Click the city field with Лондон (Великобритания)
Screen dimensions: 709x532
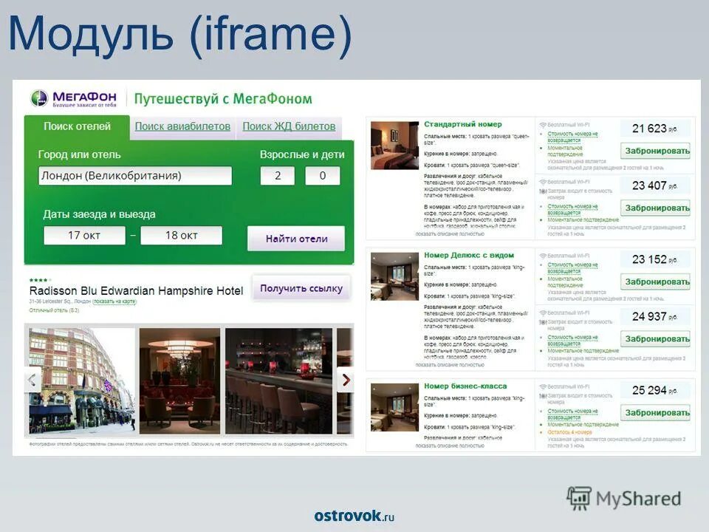coord(135,176)
